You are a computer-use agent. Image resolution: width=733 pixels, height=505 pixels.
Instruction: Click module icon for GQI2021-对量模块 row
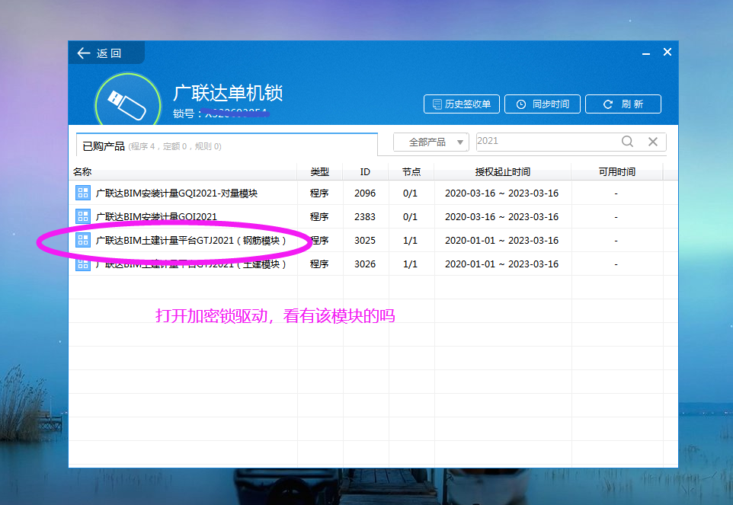pos(83,193)
